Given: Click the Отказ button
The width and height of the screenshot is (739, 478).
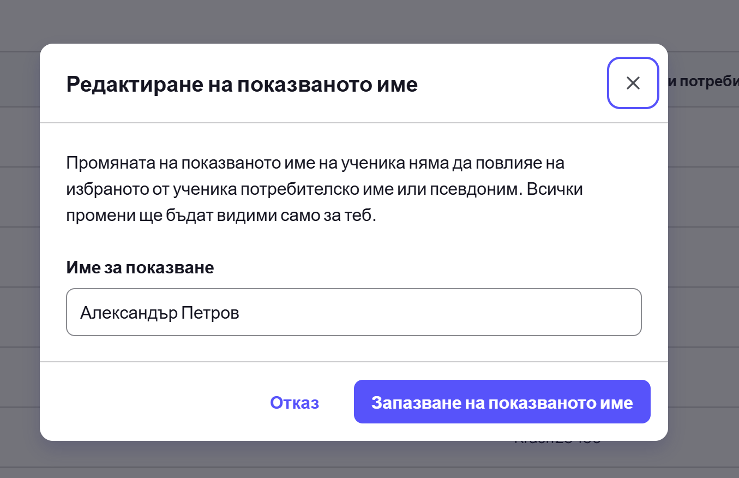Looking at the screenshot, I should (295, 403).
